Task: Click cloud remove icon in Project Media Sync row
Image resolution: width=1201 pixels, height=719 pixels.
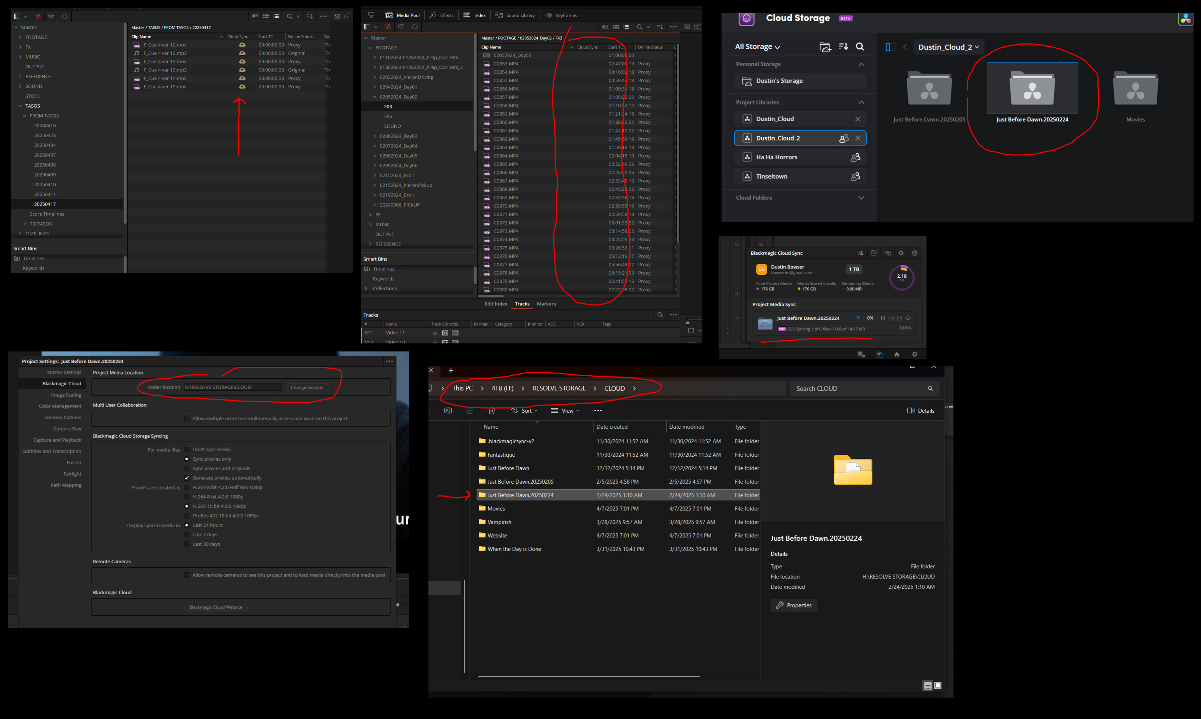Action: 908,318
